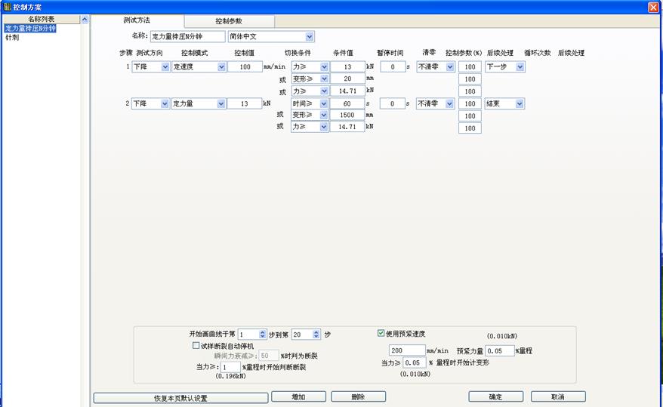Select 针刺 in the name list
This screenshot has height=407, width=663.
(x=13, y=37)
